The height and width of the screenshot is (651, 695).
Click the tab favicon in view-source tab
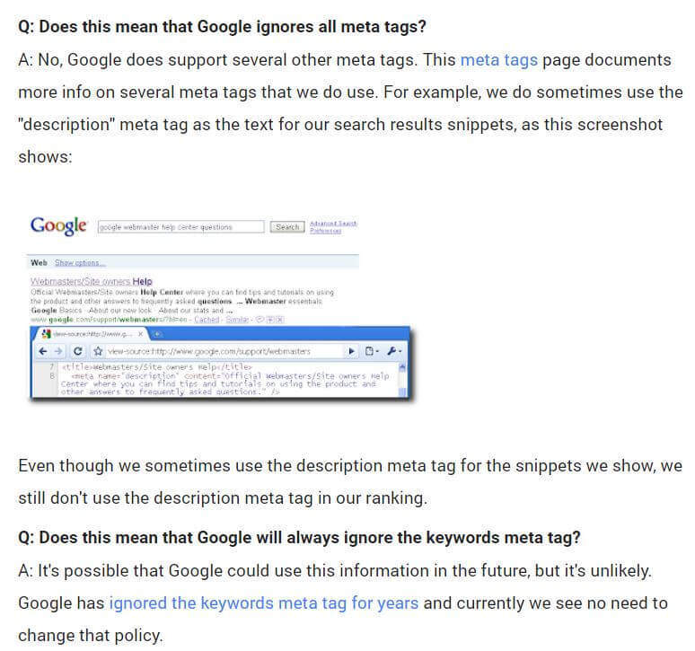pos(46,334)
